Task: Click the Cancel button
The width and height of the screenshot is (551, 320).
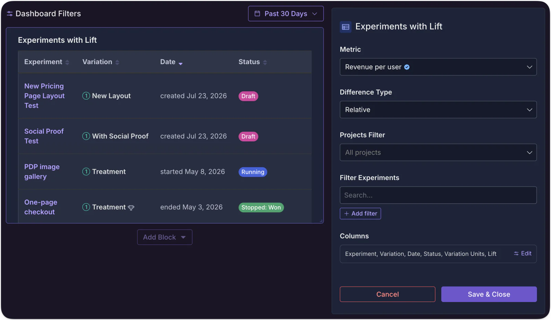Action: pyautogui.click(x=387, y=294)
